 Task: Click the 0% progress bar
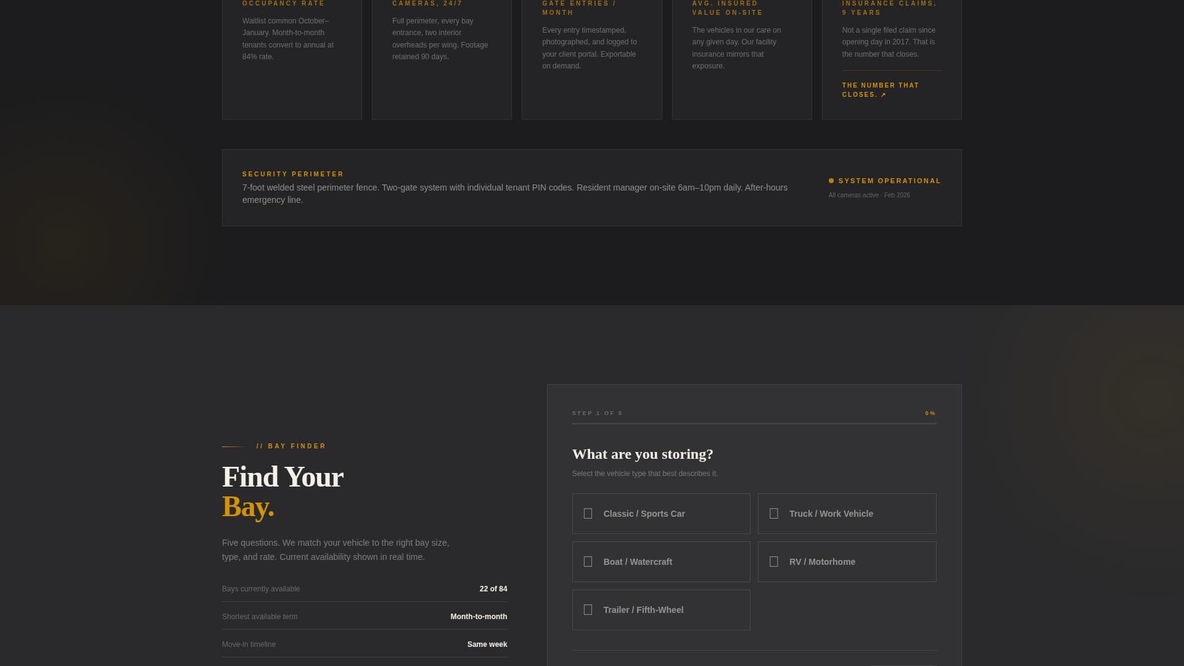754,424
